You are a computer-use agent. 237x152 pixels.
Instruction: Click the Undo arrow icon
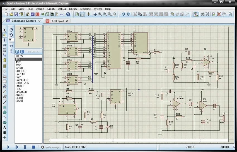pyautogui.click(x=124, y=14)
